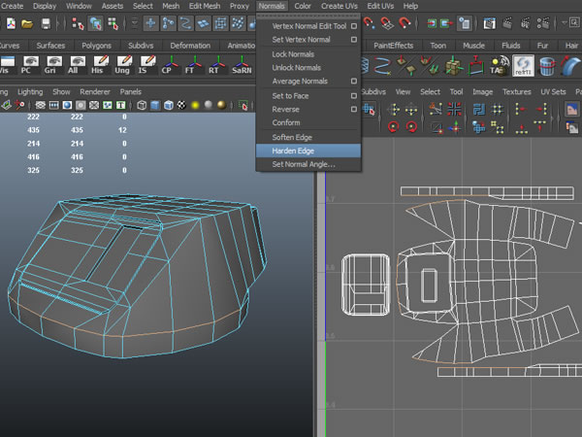Choose Harden Edge from Normals menu
This screenshot has height=437, width=582.
coord(308,151)
